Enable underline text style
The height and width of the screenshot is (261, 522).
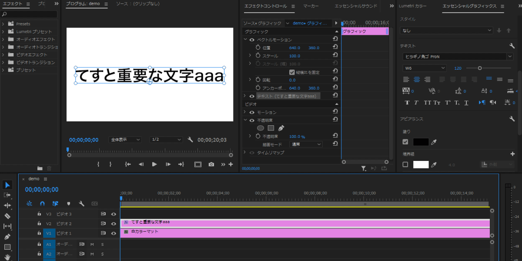coord(466,103)
